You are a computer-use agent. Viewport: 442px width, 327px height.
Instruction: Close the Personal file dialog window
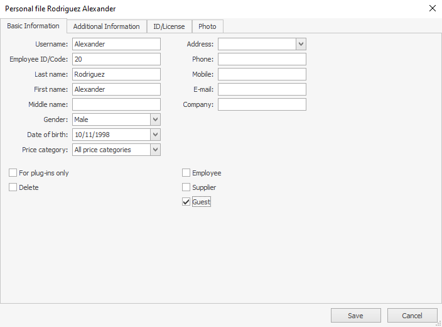click(432, 9)
